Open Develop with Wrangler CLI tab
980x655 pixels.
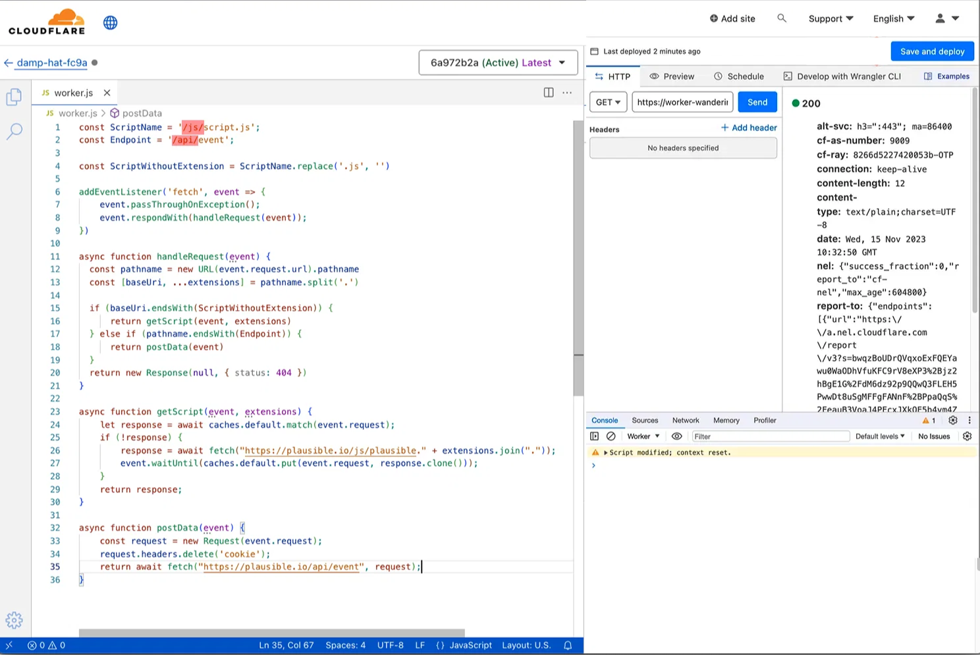(842, 76)
